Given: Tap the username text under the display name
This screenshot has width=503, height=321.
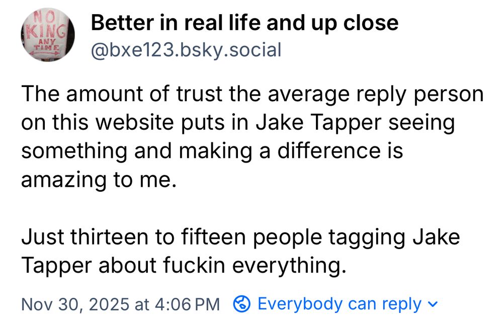Looking at the screenshot, I should [x=186, y=50].
